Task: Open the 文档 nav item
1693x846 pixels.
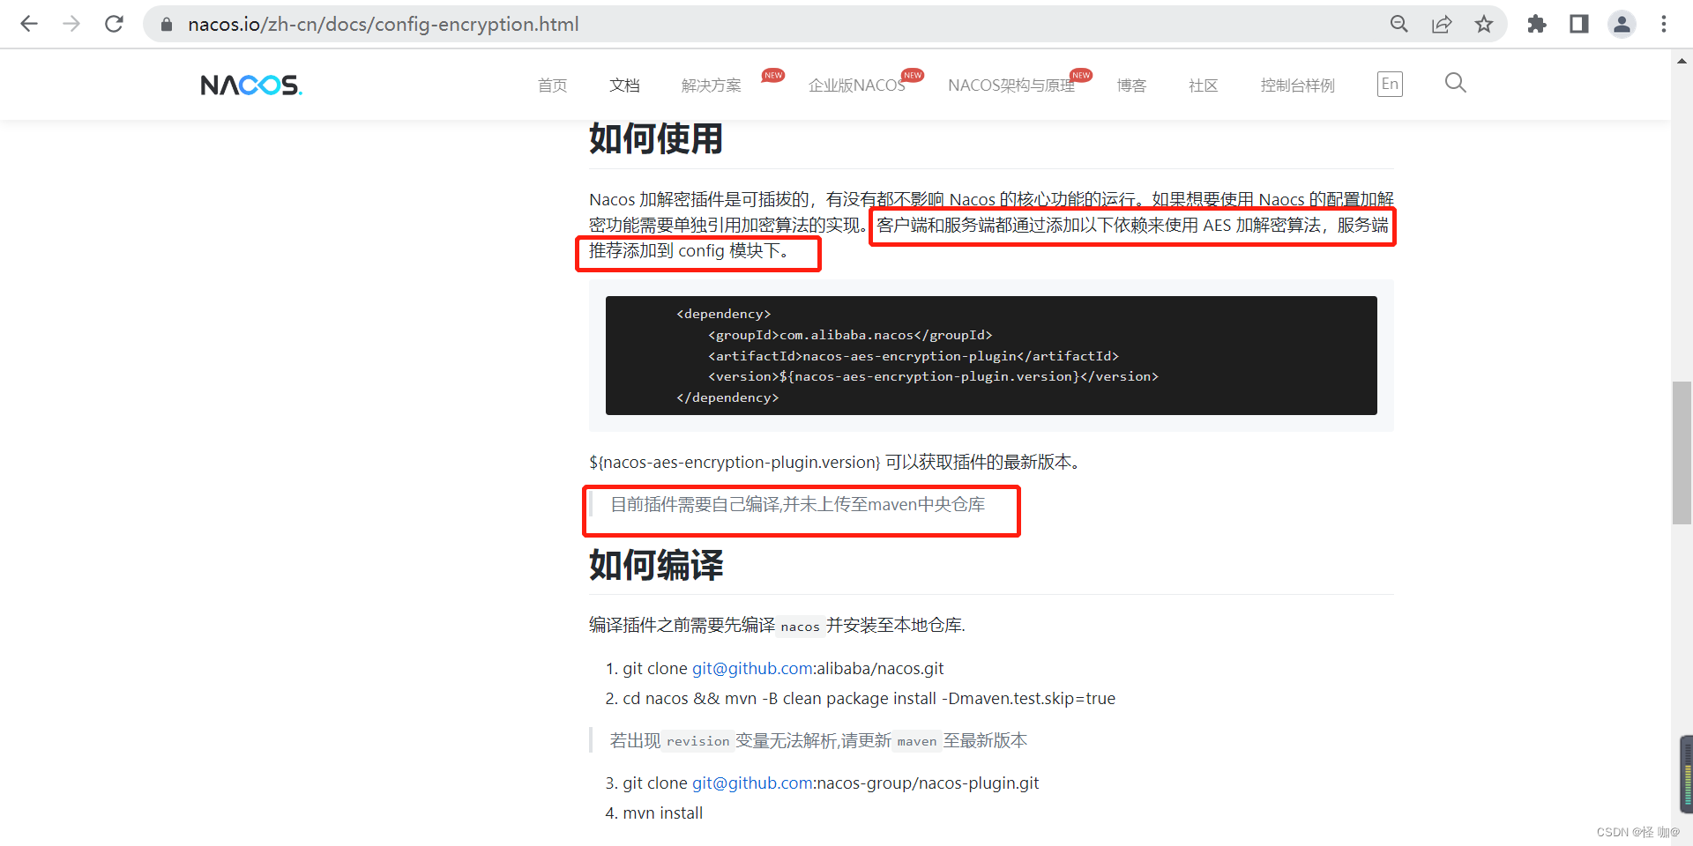Action: tap(624, 85)
